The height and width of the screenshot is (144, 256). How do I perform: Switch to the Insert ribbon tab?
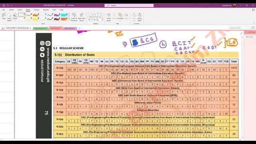20,10
